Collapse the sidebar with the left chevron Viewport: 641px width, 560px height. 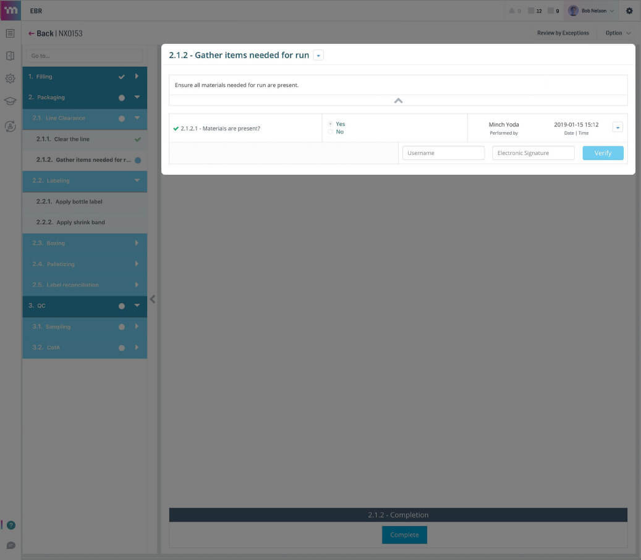point(153,299)
